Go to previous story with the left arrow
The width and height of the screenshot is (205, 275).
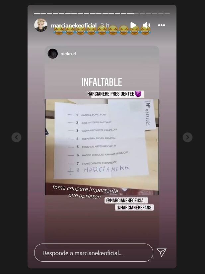coord(16,137)
